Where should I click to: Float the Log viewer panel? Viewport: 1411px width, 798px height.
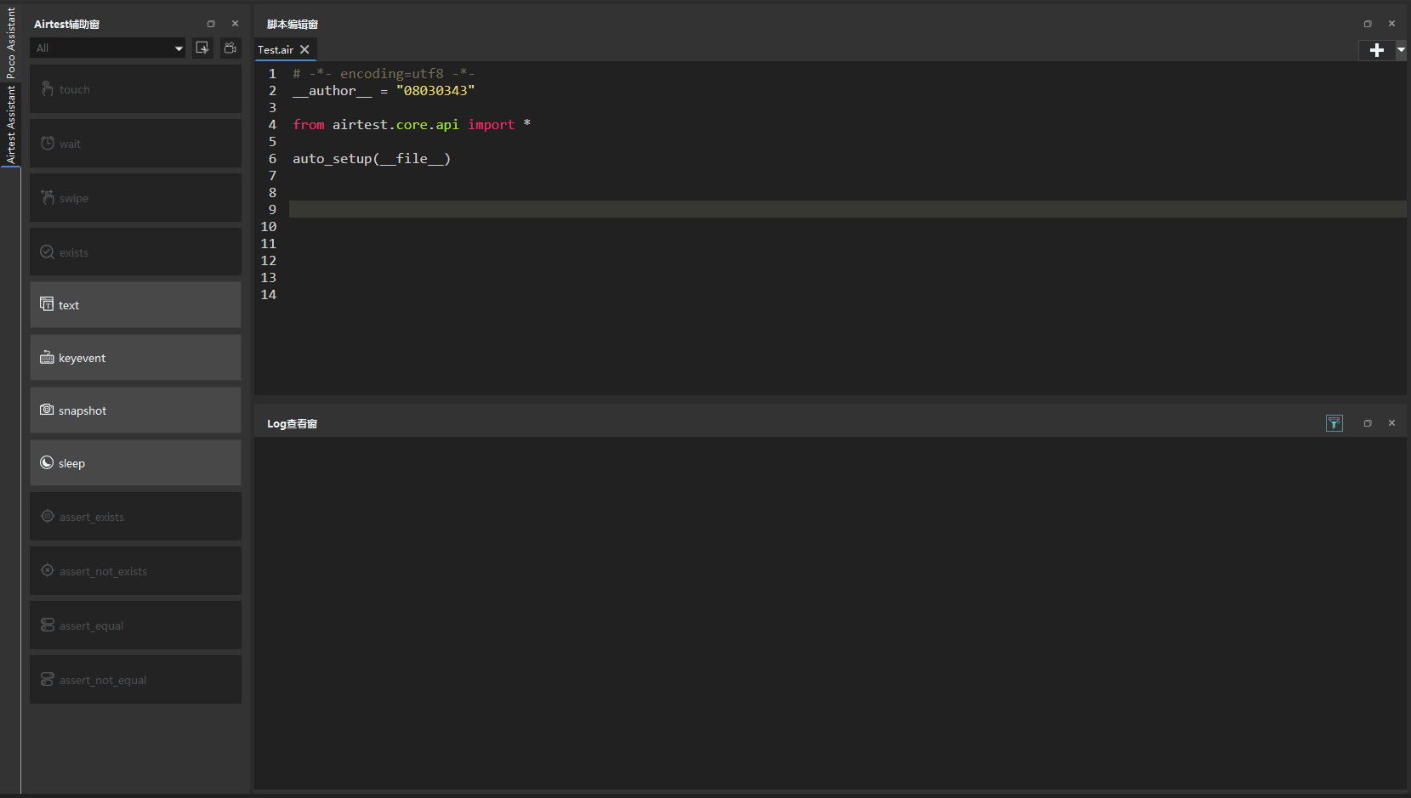[1368, 423]
